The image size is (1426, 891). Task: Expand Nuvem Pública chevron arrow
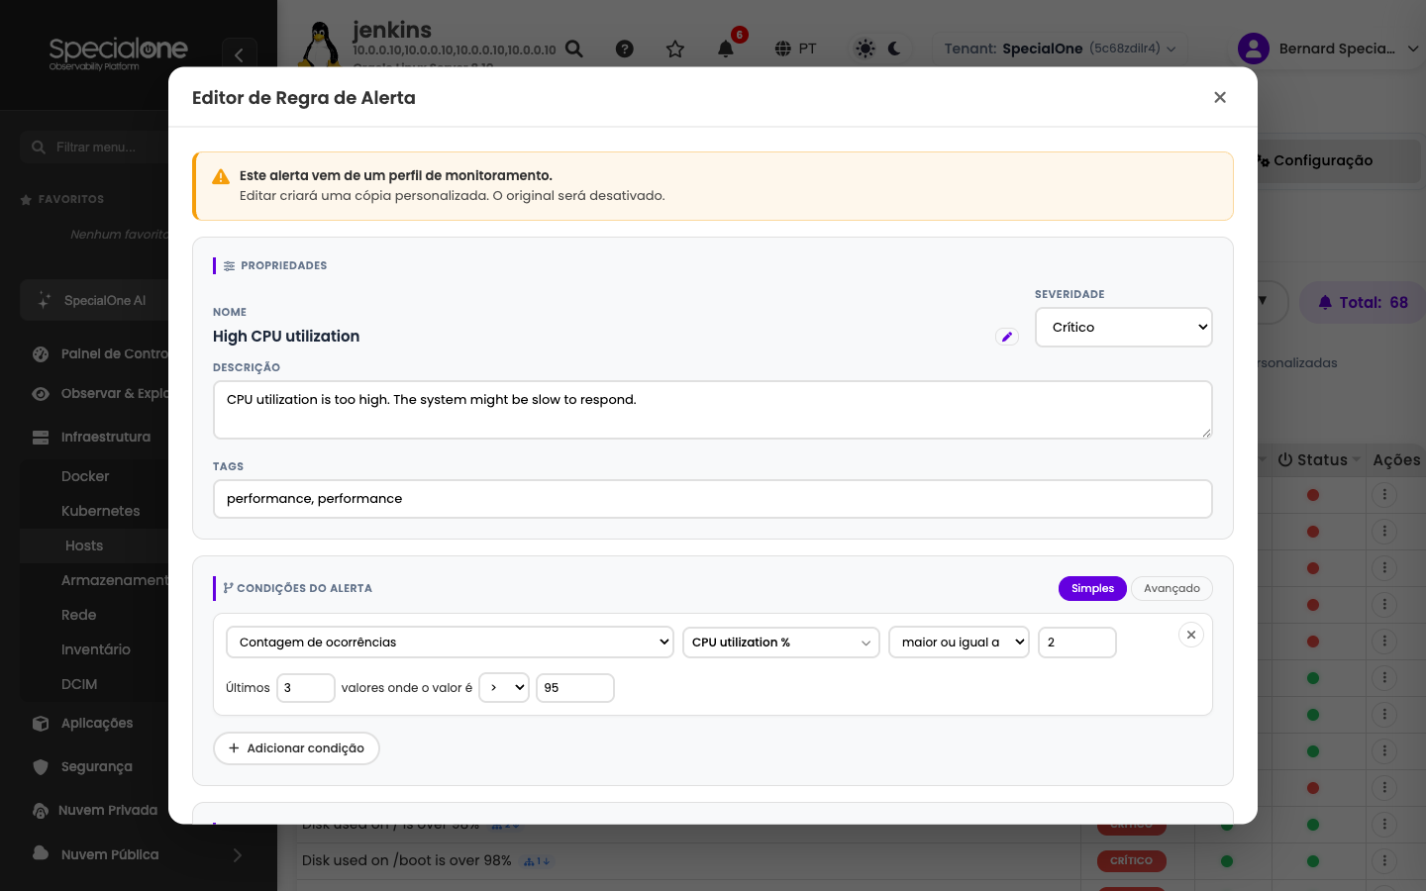pos(238,854)
